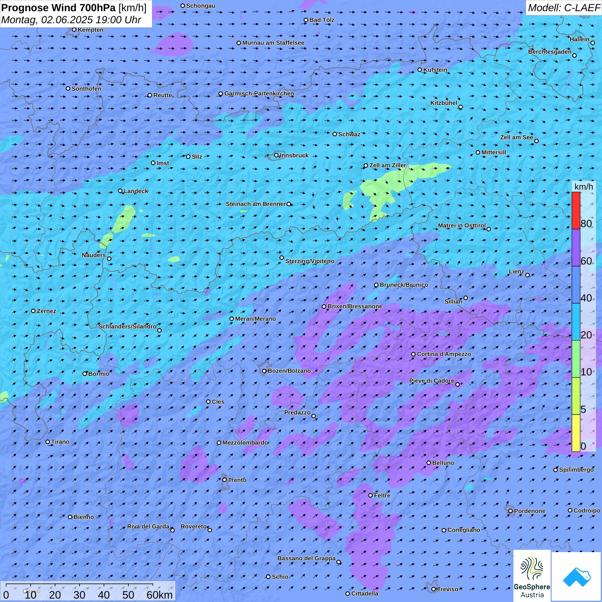
Task: Click the Codroipo label
Action: coord(587,510)
